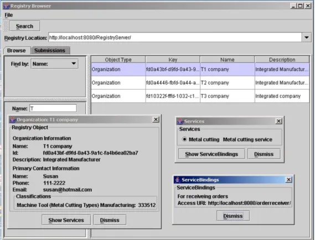Click the Name column header in results table

(227, 59)
